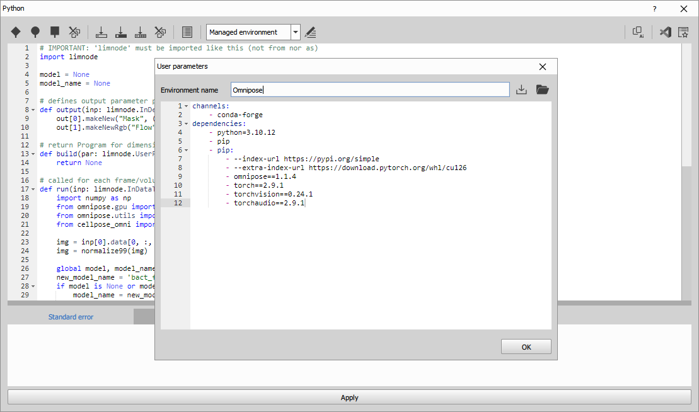Collapse the dependencies block at line 3
The width and height of the screenshot is (699, 412).
pyautogui.click(x=186, y=124)
